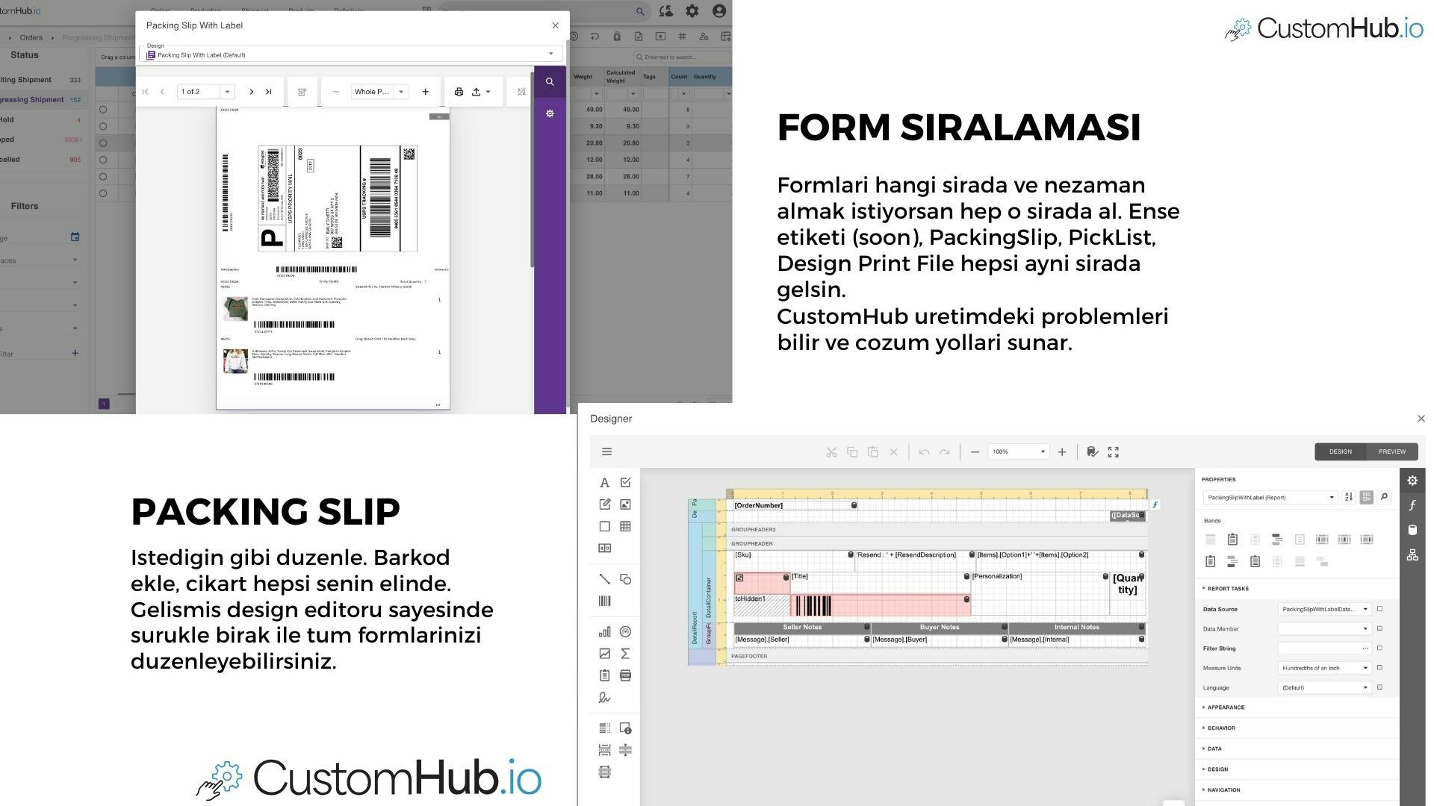The width and height of the screenshot is (1434, 806).
Task: Select the Rich Text tool
Action: [604, 504]
